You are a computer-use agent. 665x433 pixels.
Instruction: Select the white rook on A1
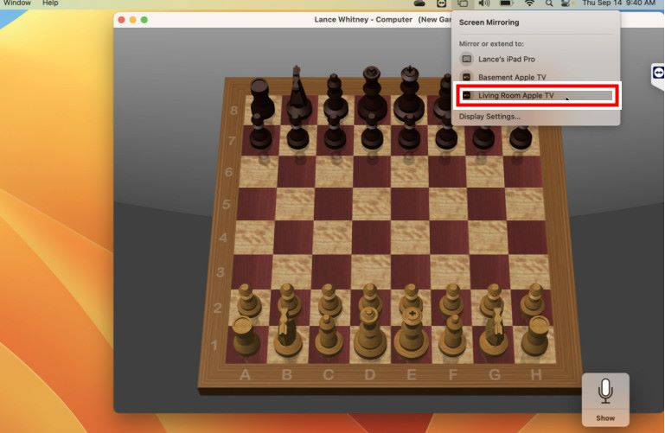tap(245, 335)
